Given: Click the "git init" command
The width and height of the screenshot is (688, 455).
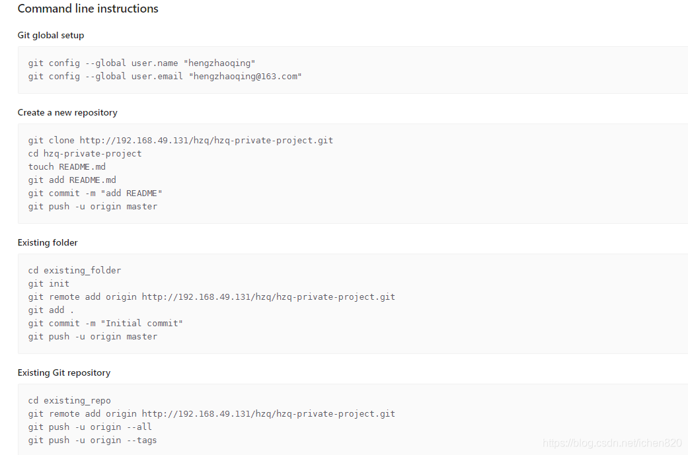Looking at the screenshot, I should click(x=49, y=284).
